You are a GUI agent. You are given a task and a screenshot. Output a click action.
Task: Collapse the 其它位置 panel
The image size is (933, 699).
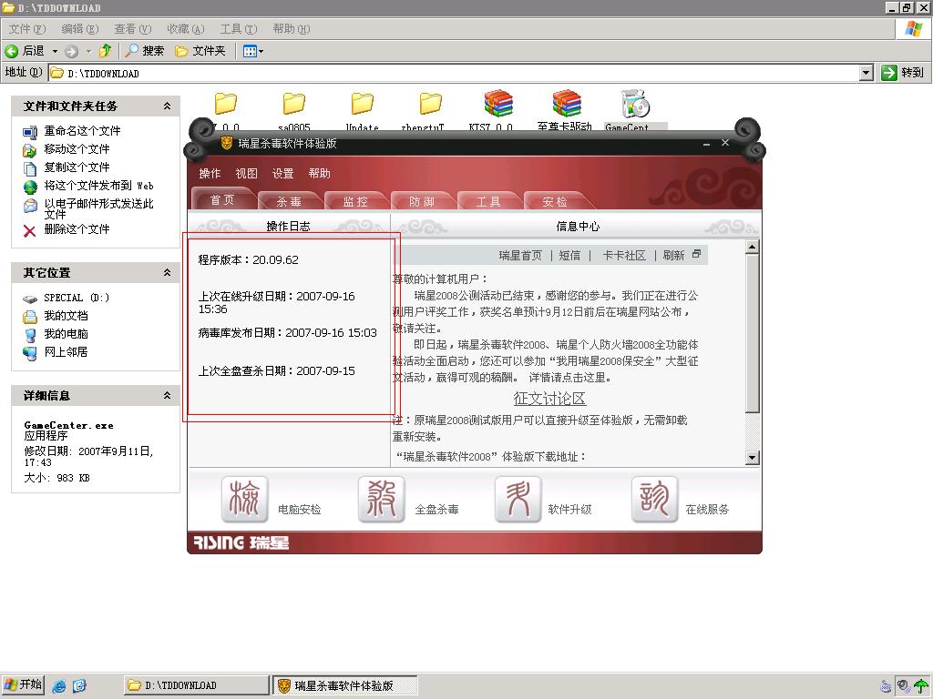click(167, 273)
